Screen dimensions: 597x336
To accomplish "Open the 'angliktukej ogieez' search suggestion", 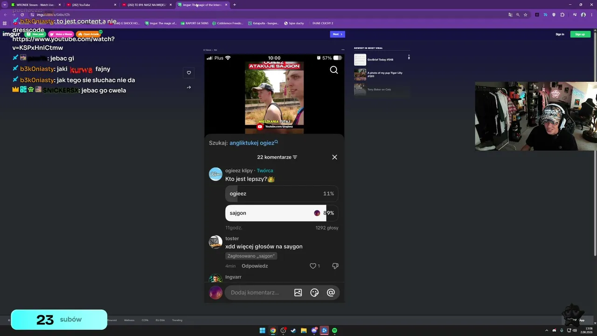I will pos(253,143).
